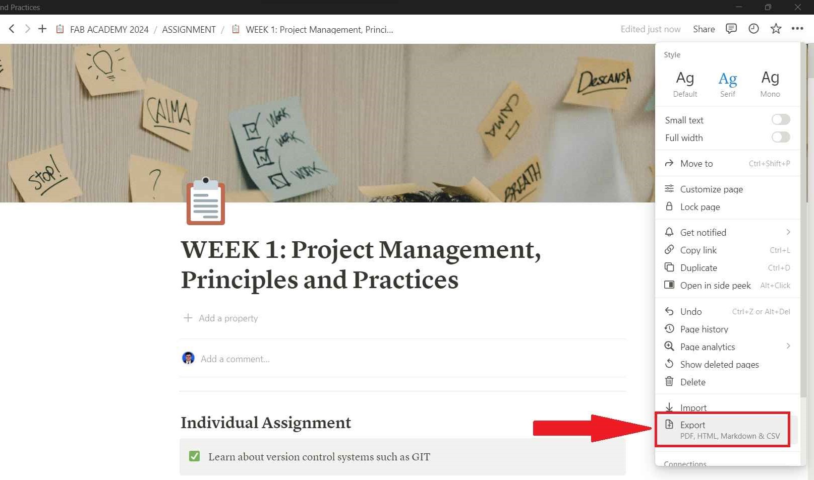The image size is (814, 480).
Task: Favorite this page with the star icon
Action: 776,29
